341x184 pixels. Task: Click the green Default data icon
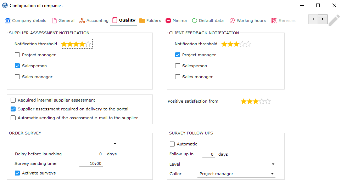(x=195, y=21)
